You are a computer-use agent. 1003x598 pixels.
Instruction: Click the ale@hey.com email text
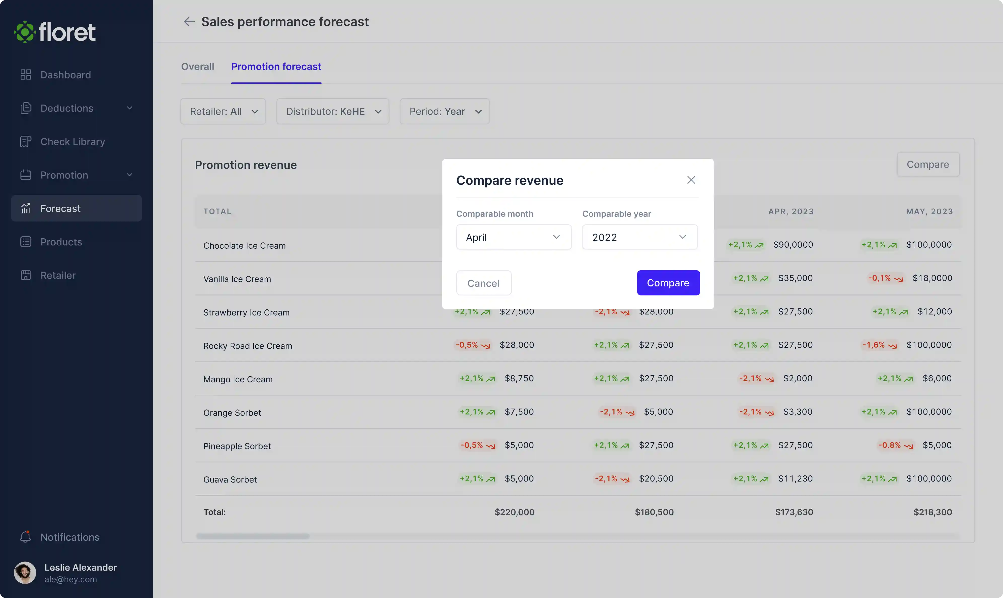coord(70,579)
